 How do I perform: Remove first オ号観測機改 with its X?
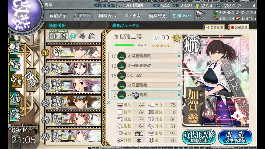click(179, 56)
